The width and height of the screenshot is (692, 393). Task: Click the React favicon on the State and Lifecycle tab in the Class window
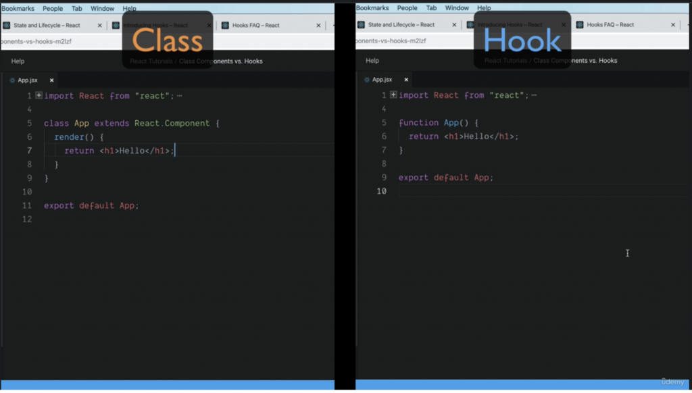[7, 26]
